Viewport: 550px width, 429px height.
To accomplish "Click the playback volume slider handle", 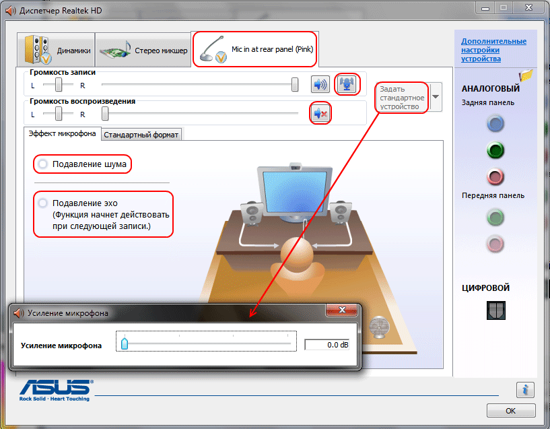I will 105,114.
